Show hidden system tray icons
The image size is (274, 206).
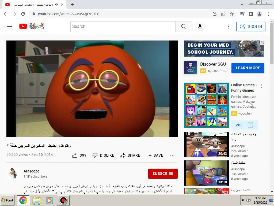point(243,200)
